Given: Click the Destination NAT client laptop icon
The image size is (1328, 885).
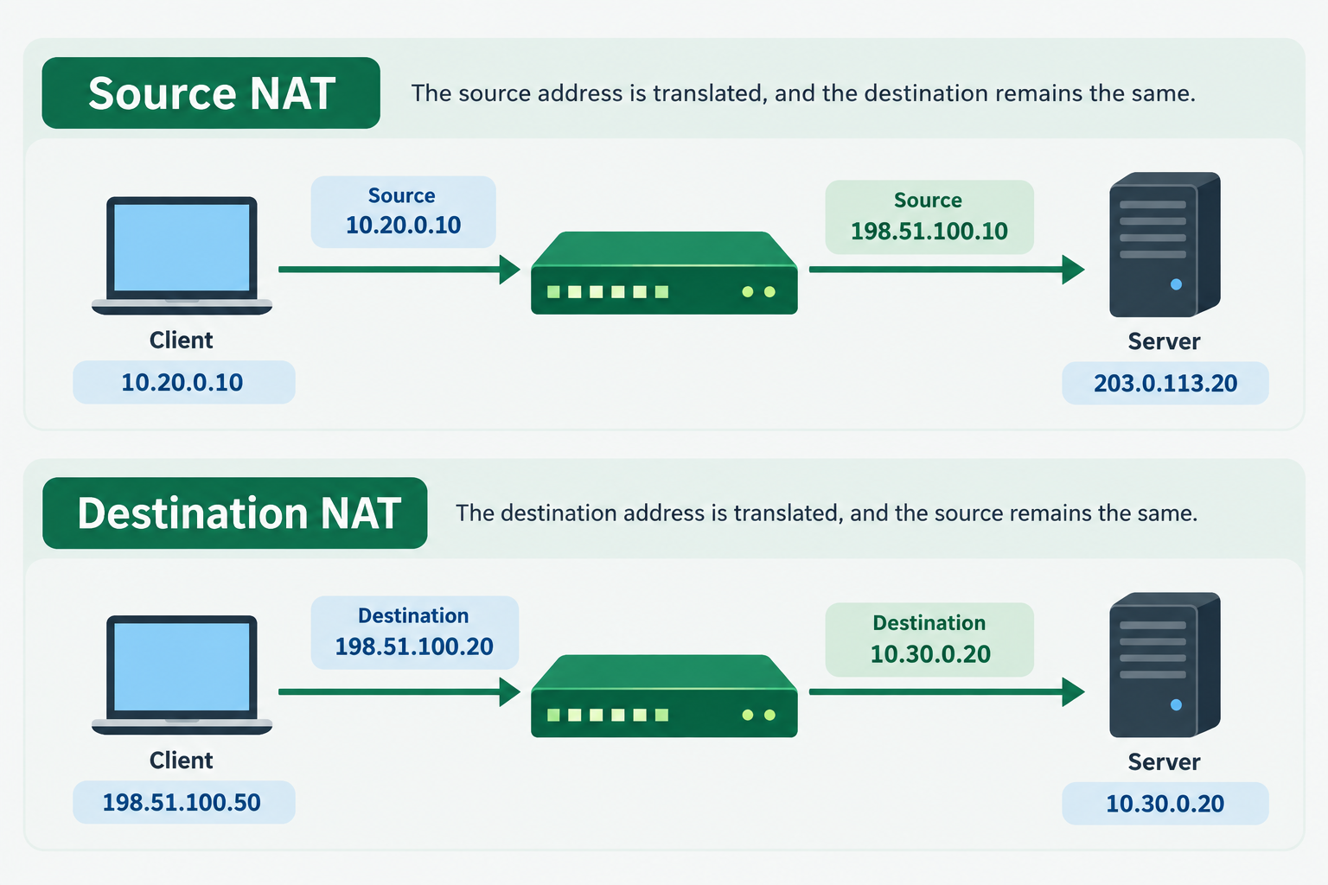Looking at the screenshot, I should coord(182,675).
